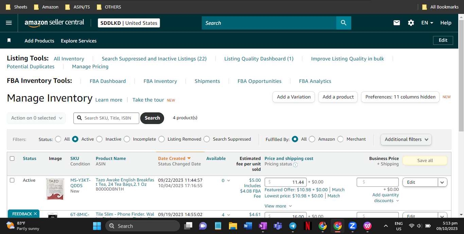Select the Incomplete status filter

tap(127, 139)
